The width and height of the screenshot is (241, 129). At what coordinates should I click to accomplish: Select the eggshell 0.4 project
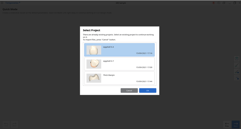coord(119,50)
